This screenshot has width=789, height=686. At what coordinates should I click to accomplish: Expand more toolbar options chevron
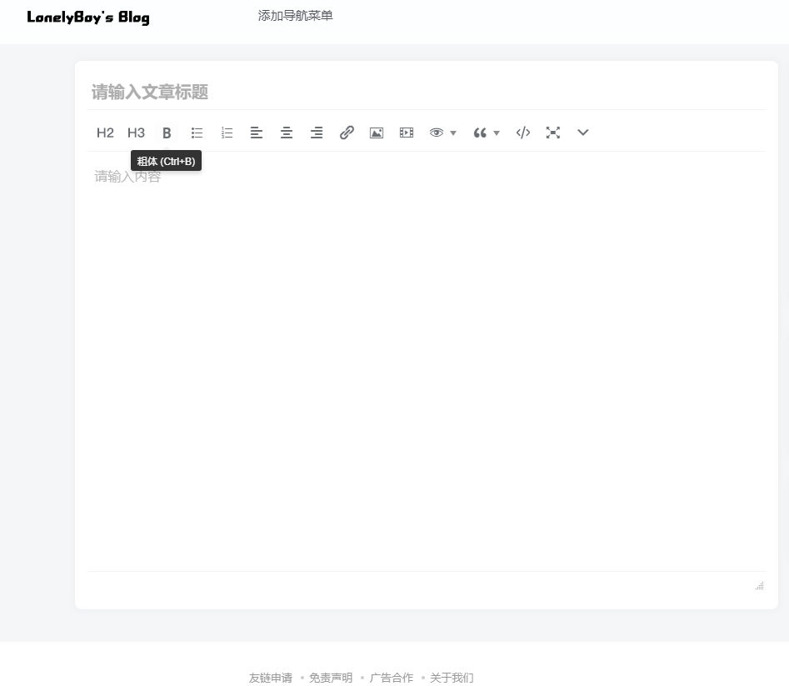click(583, 133)
